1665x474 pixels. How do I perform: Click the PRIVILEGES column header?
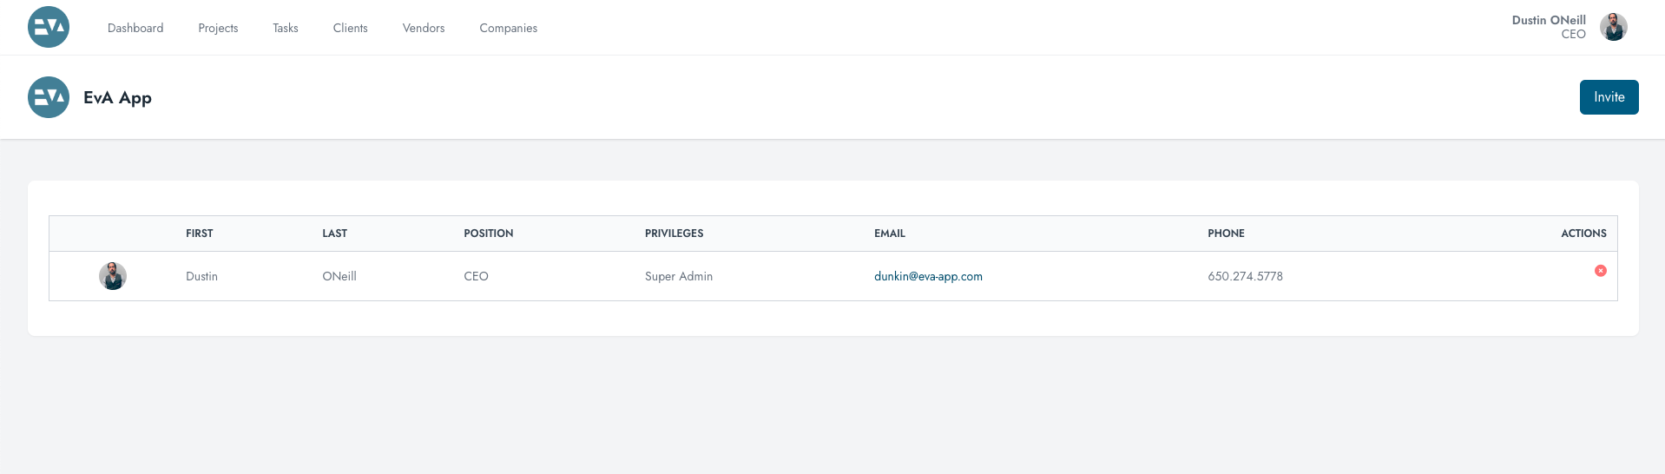click(674, 234)
